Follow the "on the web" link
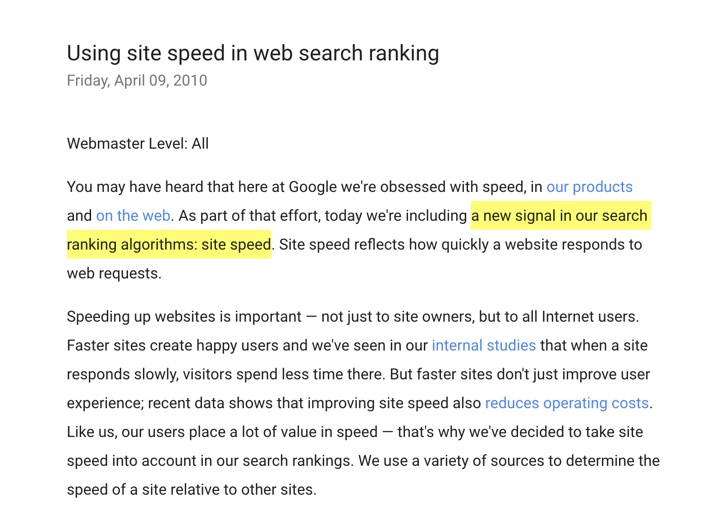 click(x=133, y=216)
